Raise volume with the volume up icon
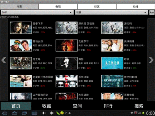This screenshot has width=155, height=116. coord(52,113)
